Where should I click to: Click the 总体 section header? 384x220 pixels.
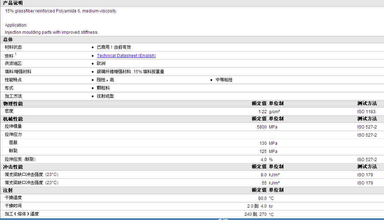coord(8,39)
